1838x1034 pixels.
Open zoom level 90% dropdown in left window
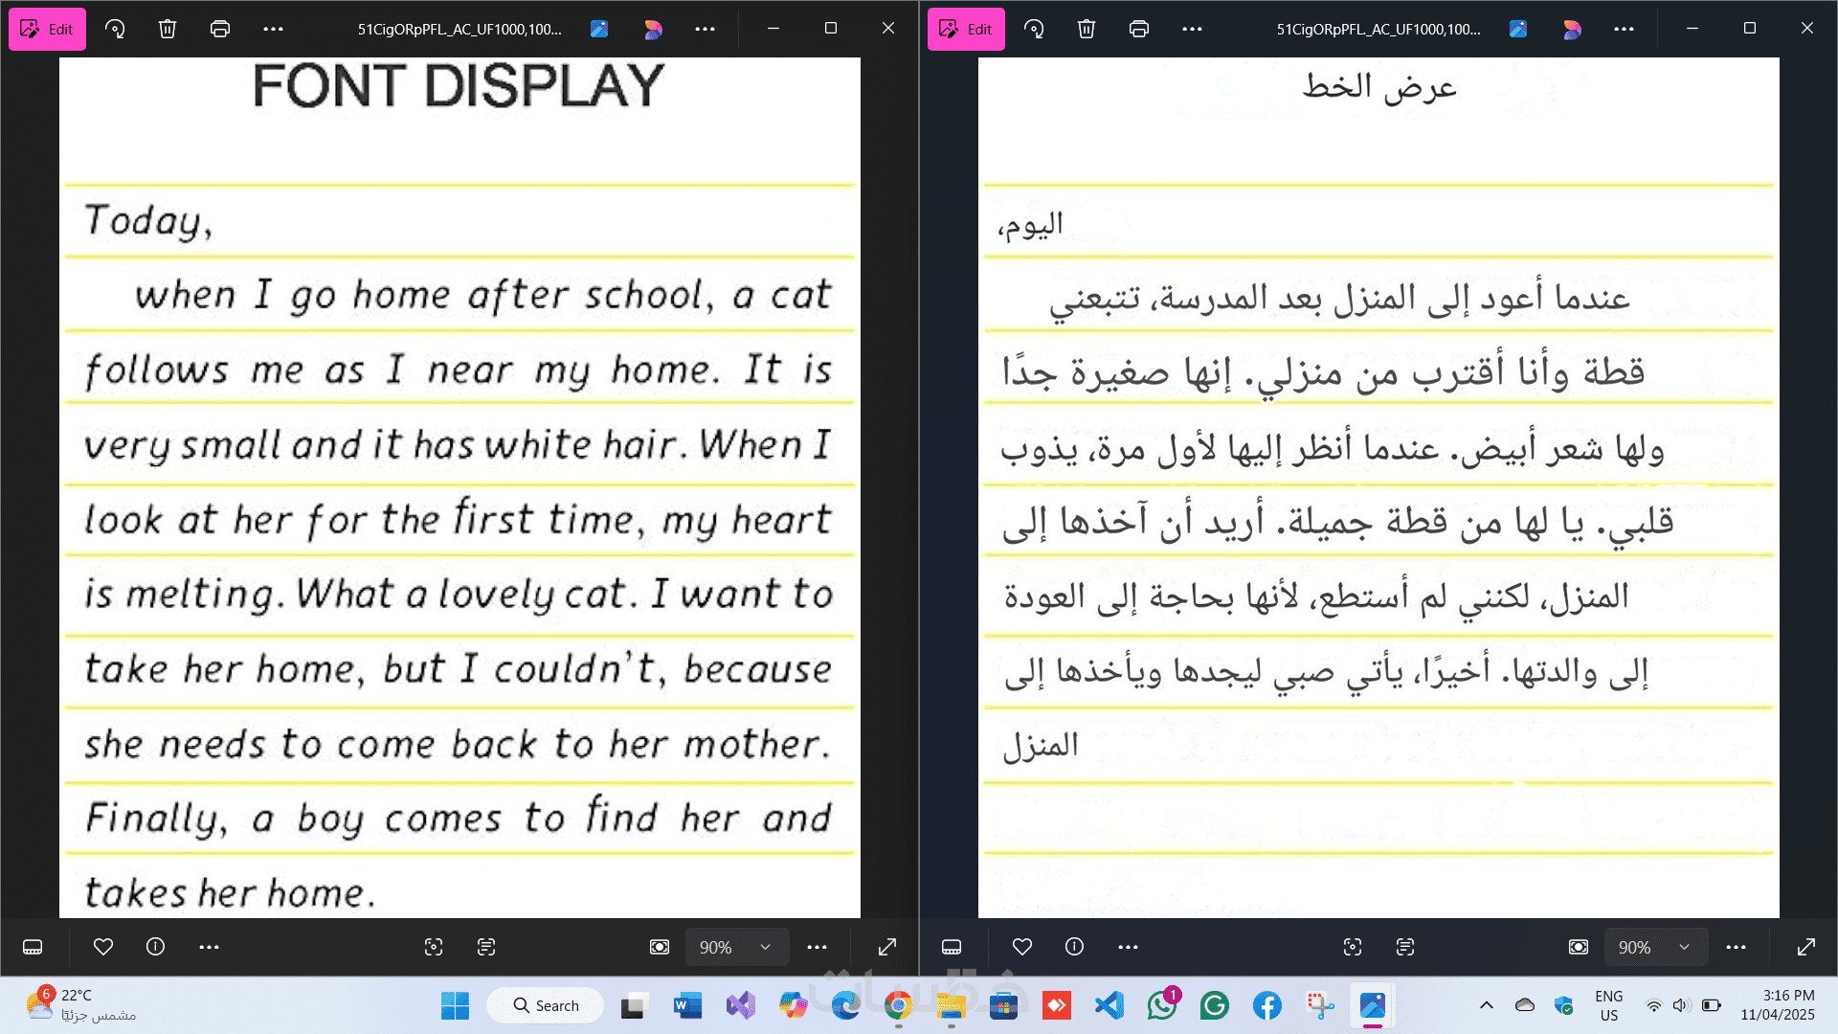(736, 947)
